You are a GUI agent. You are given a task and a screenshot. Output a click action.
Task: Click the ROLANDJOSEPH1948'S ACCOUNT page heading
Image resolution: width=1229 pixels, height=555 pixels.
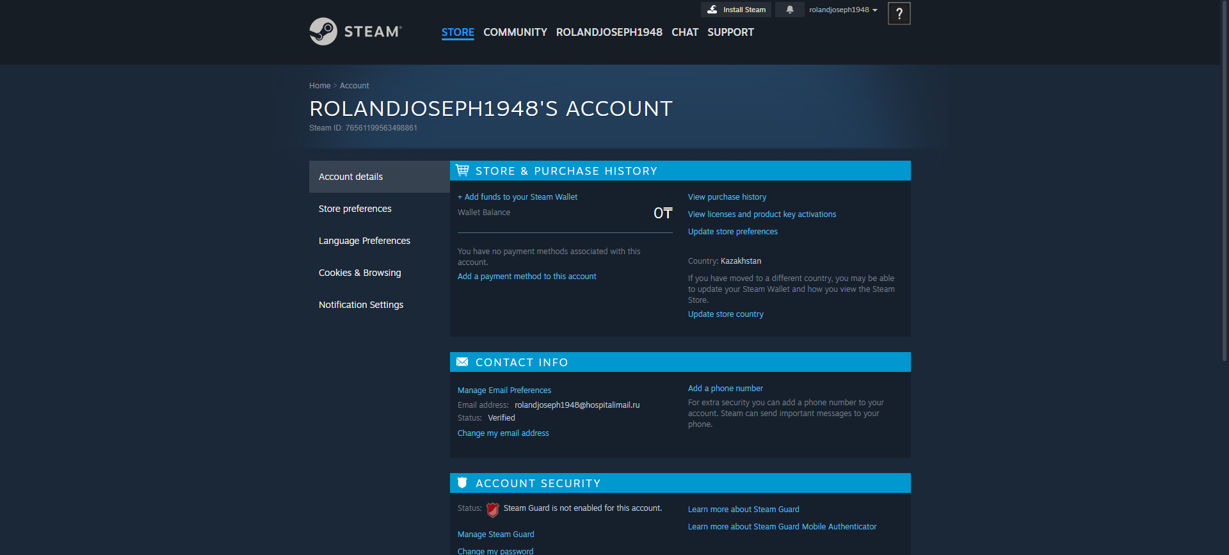pyautogui.click(x=491, y=109)
